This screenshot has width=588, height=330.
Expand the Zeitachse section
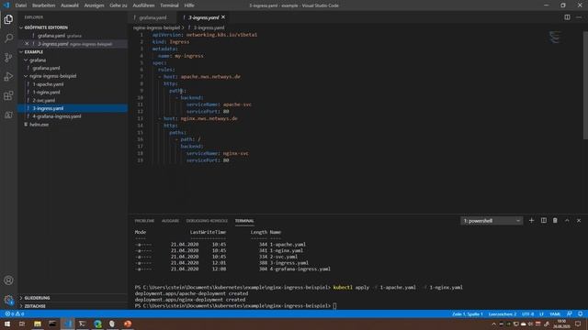pyautogui.click(x=35, y=306)
